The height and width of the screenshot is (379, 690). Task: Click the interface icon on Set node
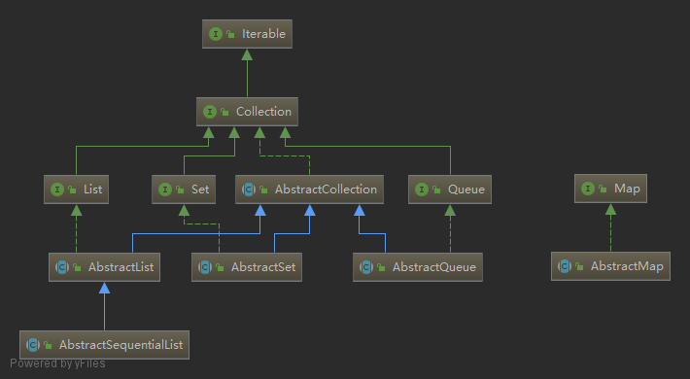point(165,189)
